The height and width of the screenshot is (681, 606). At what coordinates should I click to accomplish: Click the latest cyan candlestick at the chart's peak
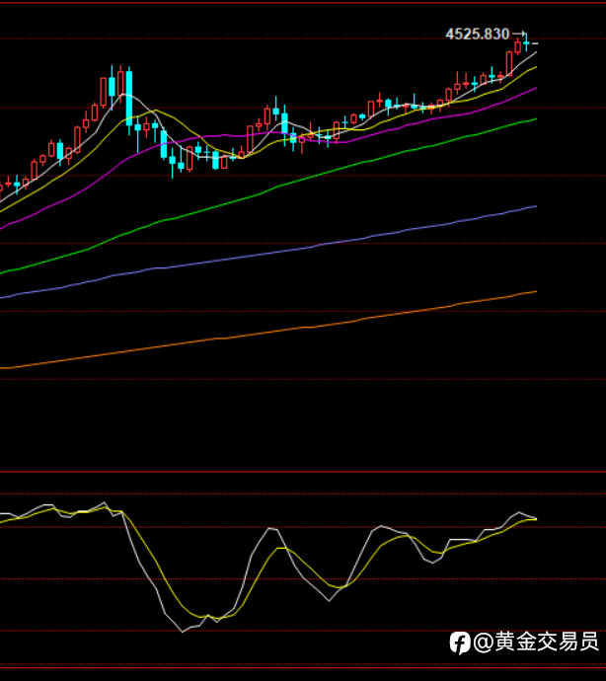coord(526,42)
